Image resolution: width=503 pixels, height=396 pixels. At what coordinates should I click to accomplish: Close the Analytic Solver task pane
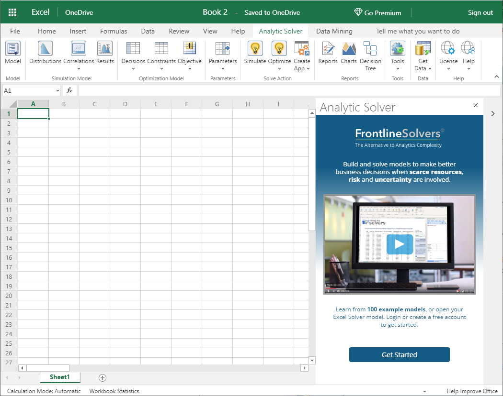476,105
